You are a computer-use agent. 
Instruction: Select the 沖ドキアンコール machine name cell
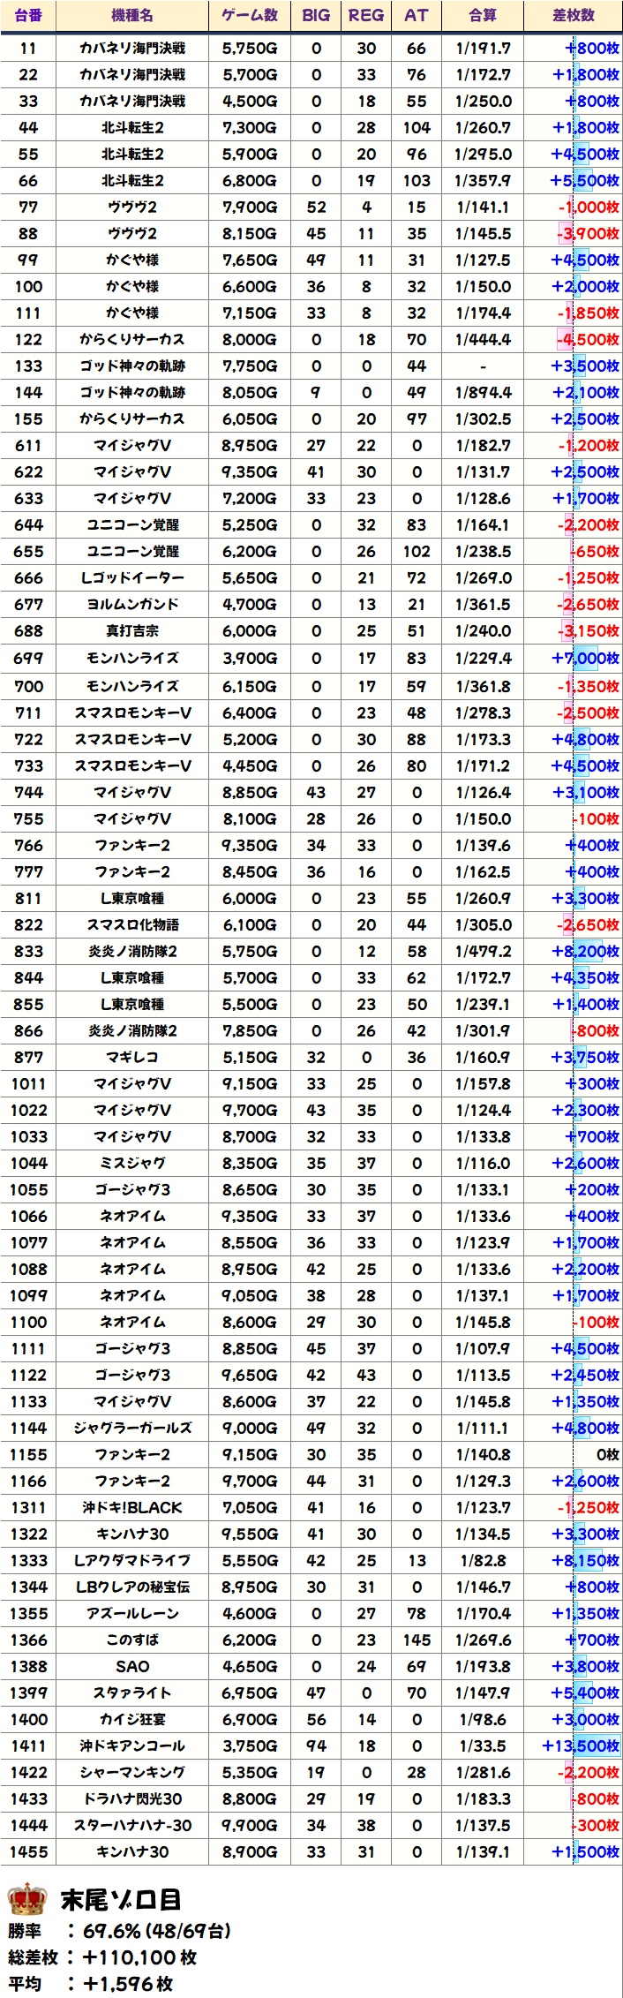pos(132,1745)
